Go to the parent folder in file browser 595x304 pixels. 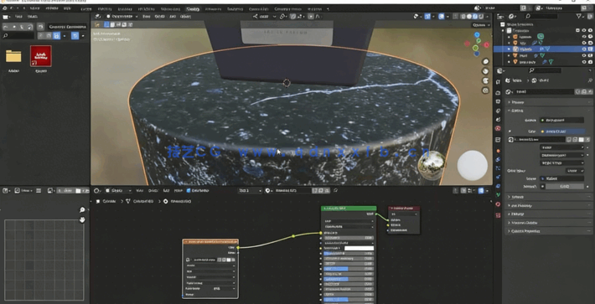21,27
